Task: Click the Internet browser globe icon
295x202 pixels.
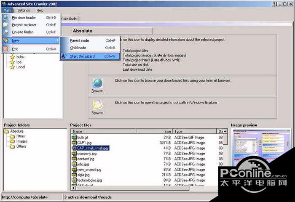Action: (98, 83)
